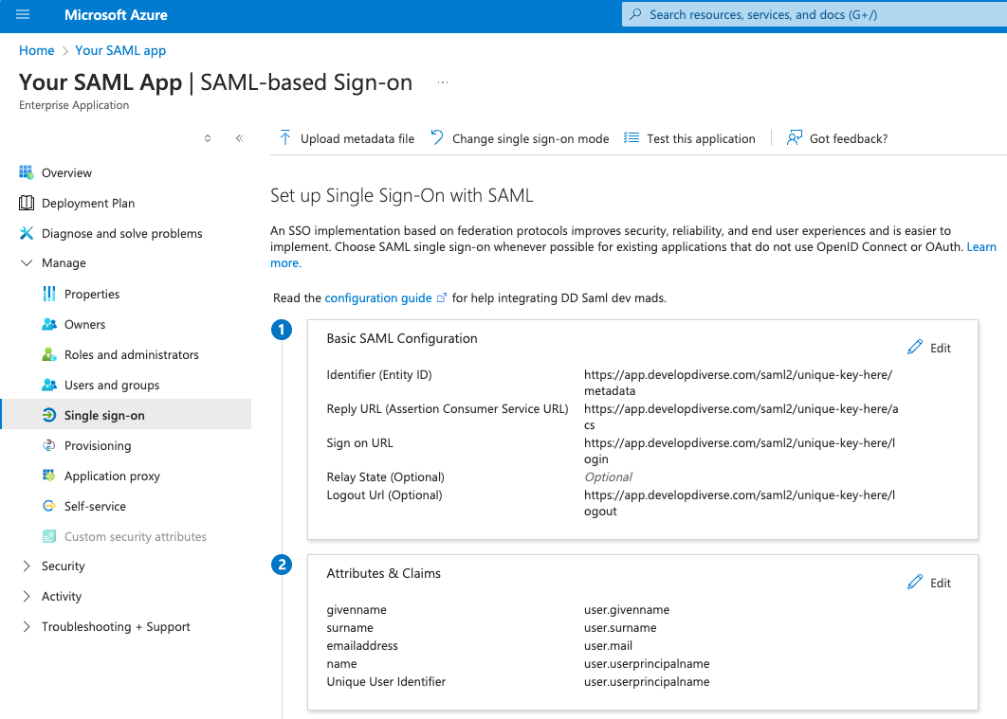Click the Upload metadata file icon
1007x719 pixels.
(x=284, y=138)
